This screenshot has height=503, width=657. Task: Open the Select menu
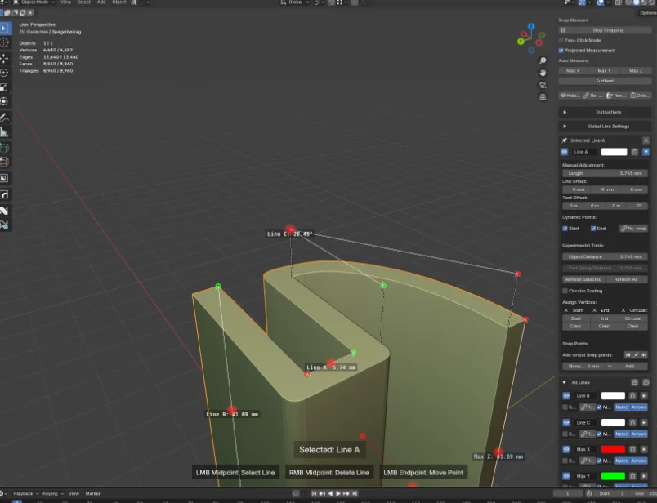coord(83,2)
